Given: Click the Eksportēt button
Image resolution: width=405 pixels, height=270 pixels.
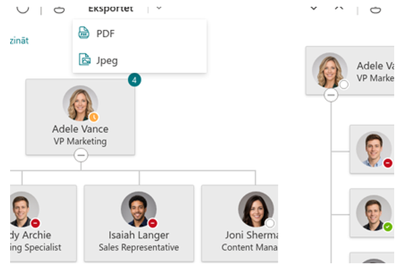Looking at the screenshot, I should (111, 9).
